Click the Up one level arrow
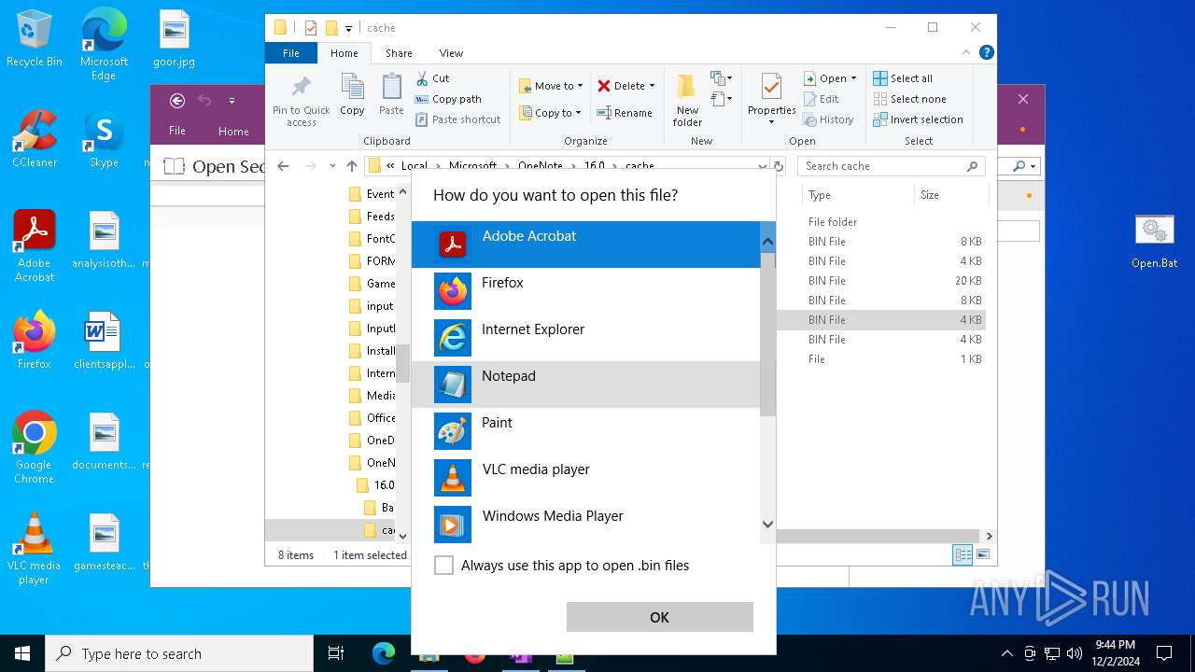The image size is (1195, 672). click(x=351, y=166)
